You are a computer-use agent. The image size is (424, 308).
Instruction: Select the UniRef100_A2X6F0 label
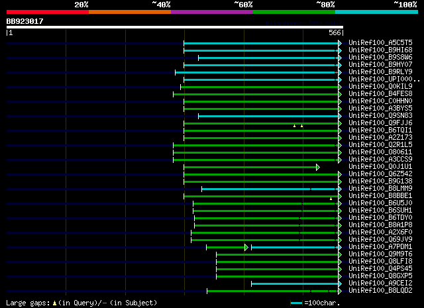click(x=380, y=232)
